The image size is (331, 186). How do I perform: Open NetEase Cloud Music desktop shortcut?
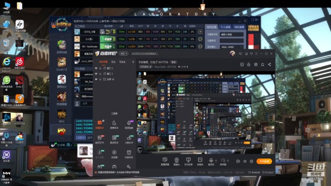click(19, 63)
